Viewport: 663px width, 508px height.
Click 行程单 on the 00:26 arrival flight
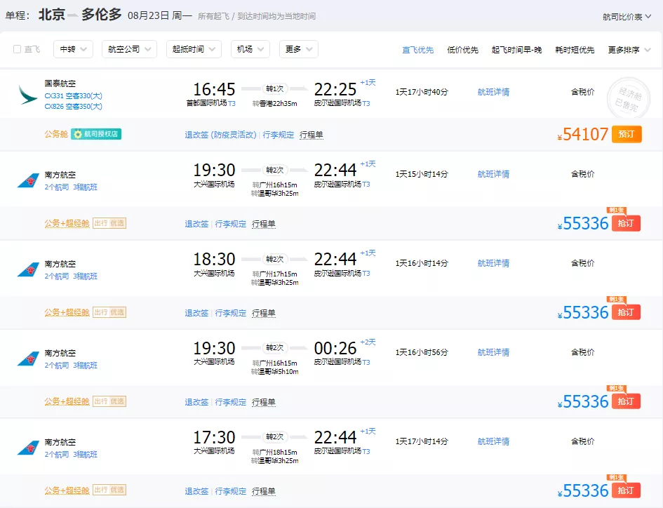pos(263,402)
